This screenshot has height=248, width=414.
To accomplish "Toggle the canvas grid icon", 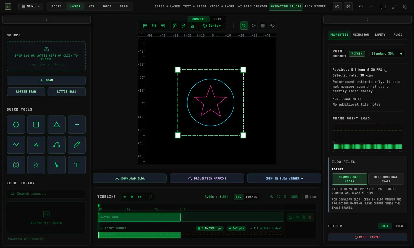I will pyautogui.click(x=263, y=26).
